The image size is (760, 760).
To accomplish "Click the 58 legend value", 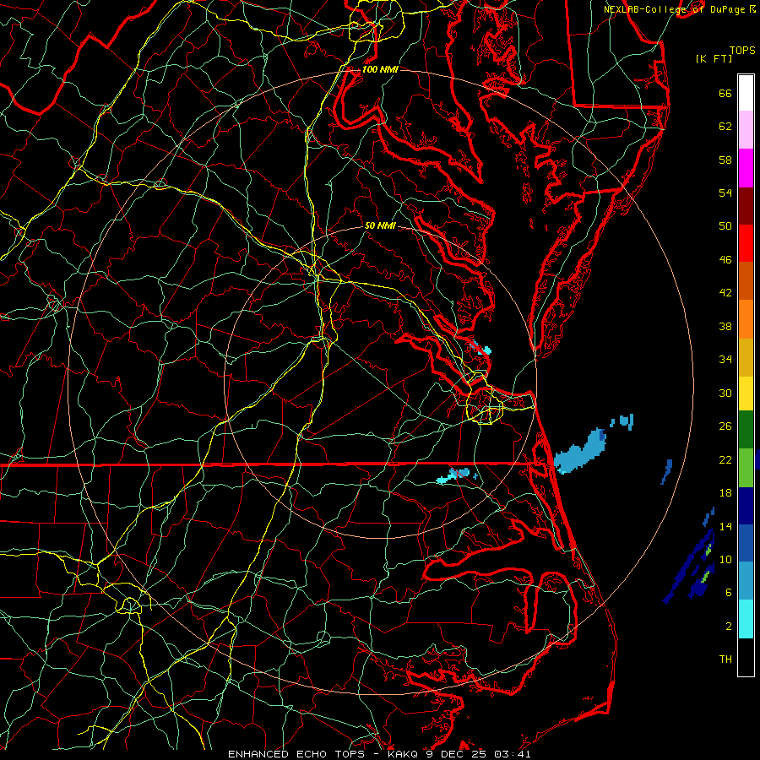I will [x=725, y=160].
